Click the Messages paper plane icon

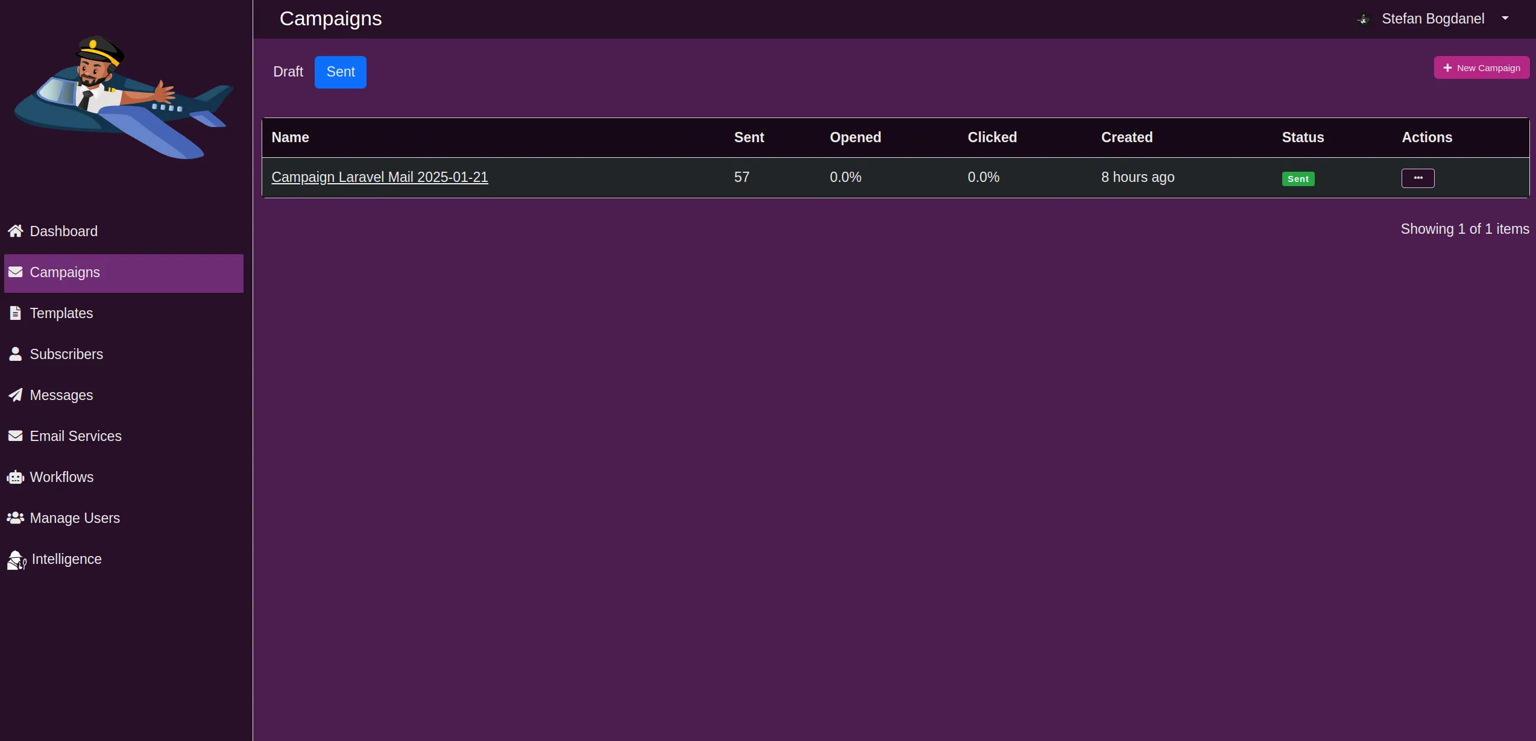(x=16, y=395)
